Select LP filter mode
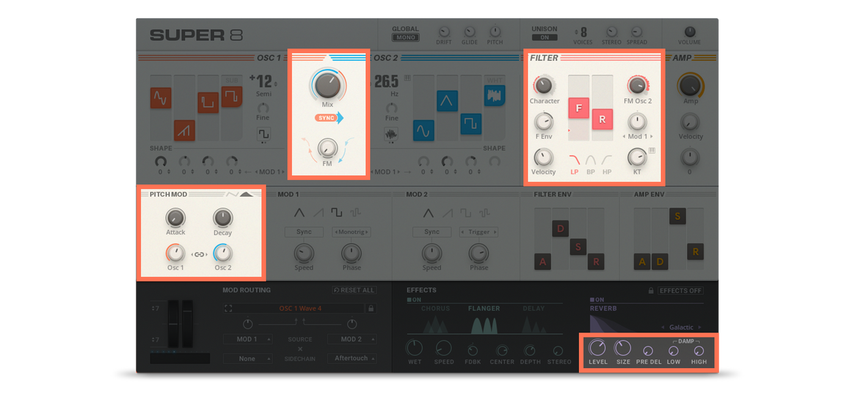Viewport: 855px width, 400px height. [x=575, y=165]
